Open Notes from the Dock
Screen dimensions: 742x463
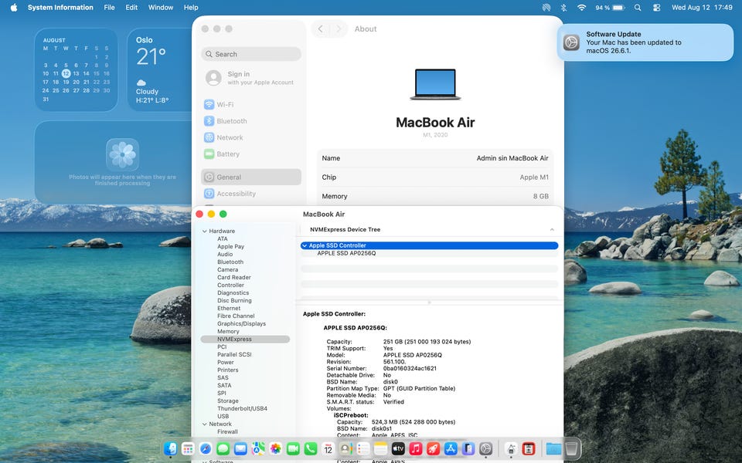click(380, 448)
